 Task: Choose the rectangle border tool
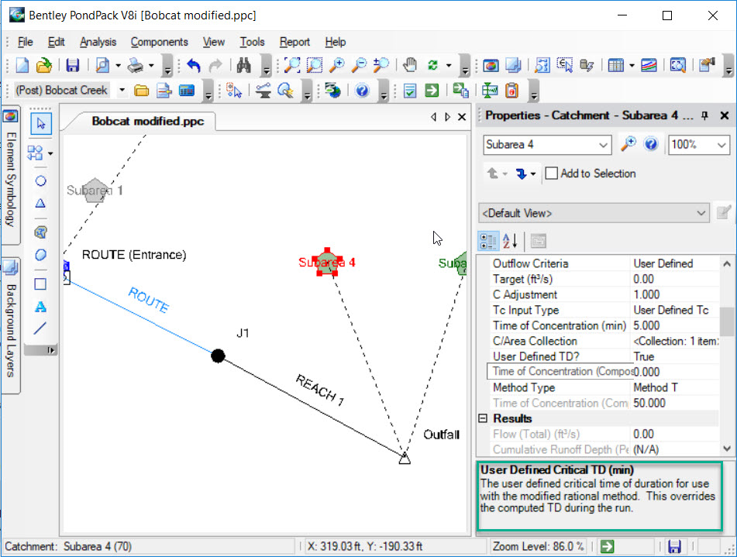[x=41, y=284]
